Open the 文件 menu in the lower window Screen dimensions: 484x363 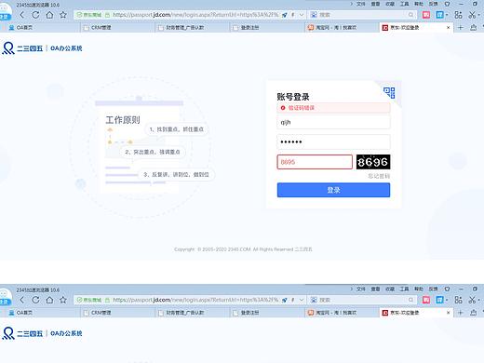click(x=361, y=289)
